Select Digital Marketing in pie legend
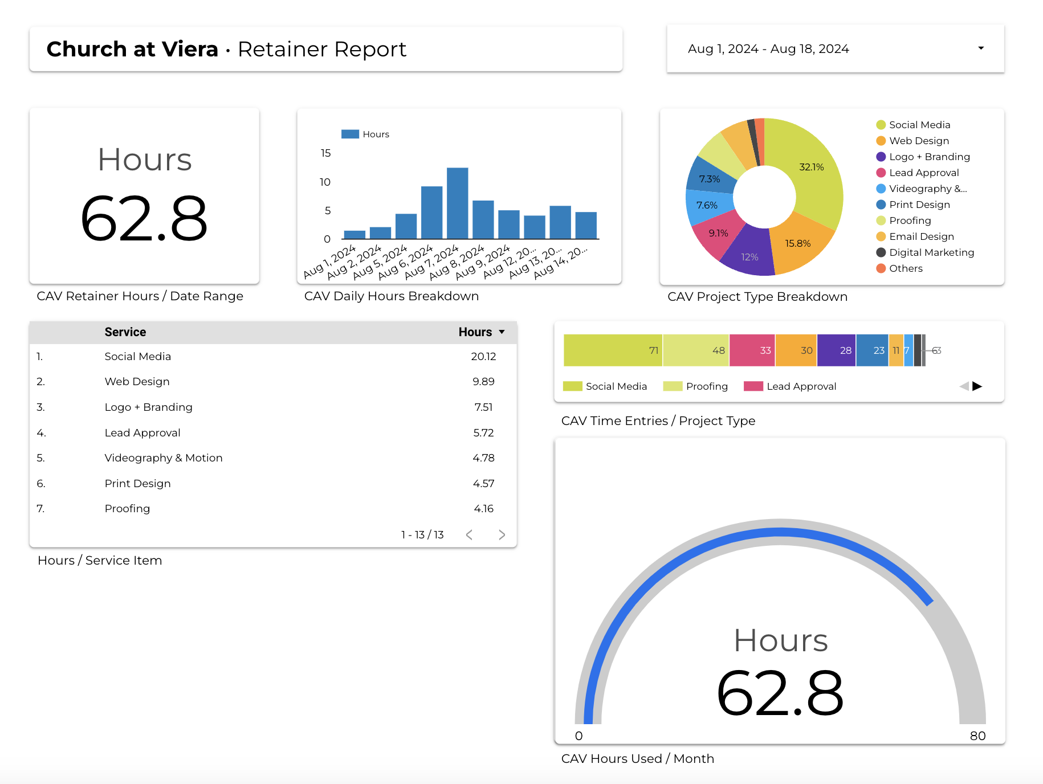1043x784 pixels. [926, 252]
